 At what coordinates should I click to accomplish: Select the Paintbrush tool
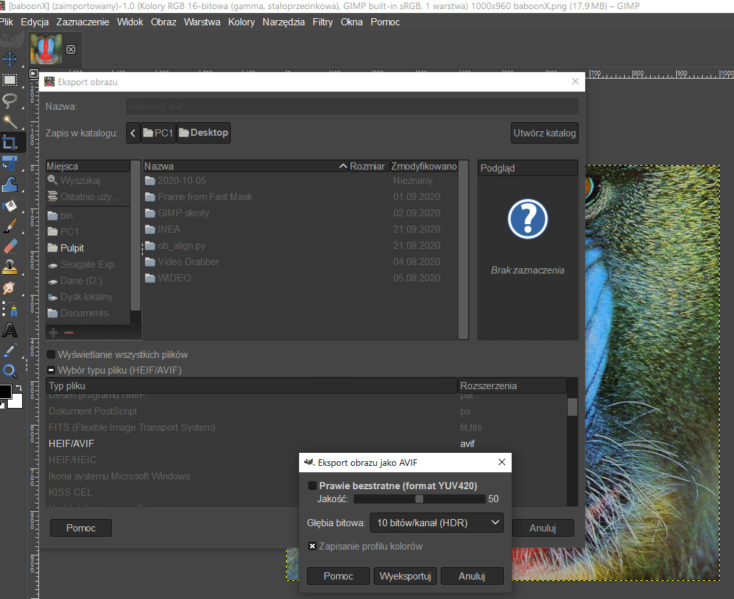click(10, 226)
